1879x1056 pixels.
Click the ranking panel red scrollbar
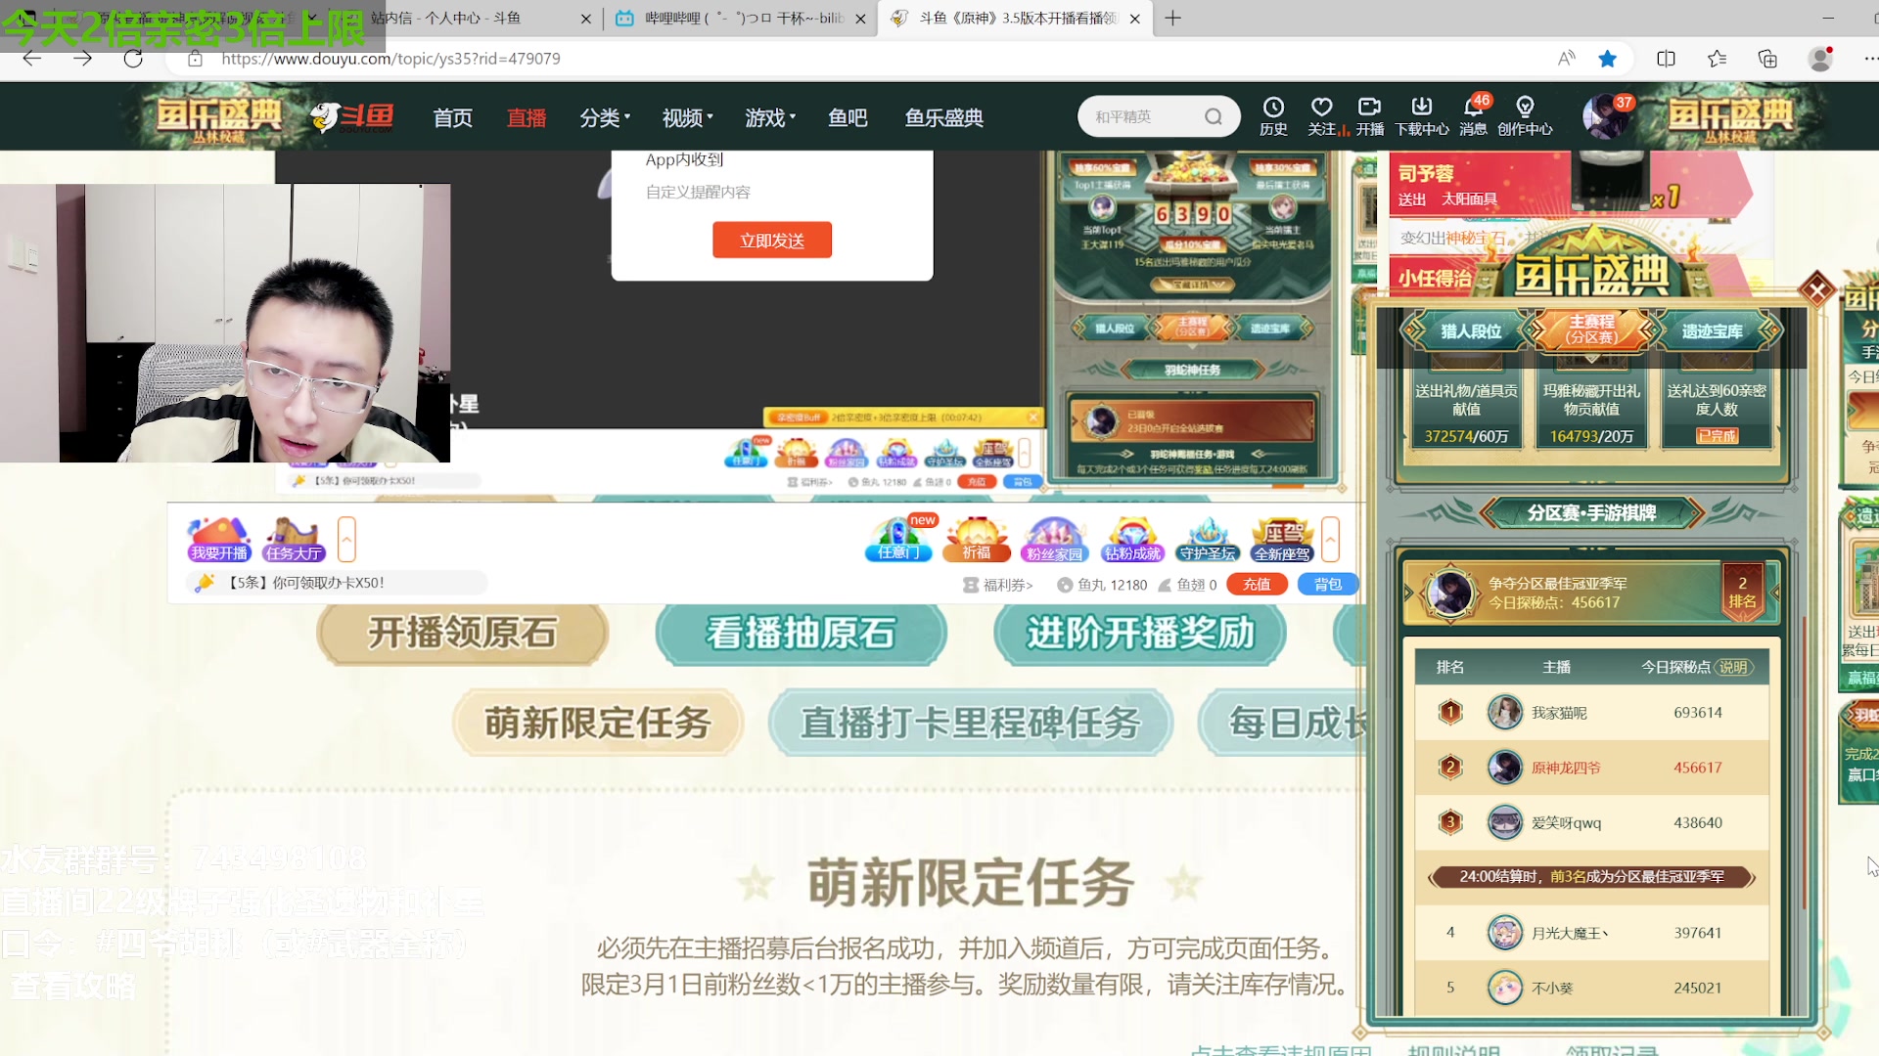click(x=1804, y=763)
